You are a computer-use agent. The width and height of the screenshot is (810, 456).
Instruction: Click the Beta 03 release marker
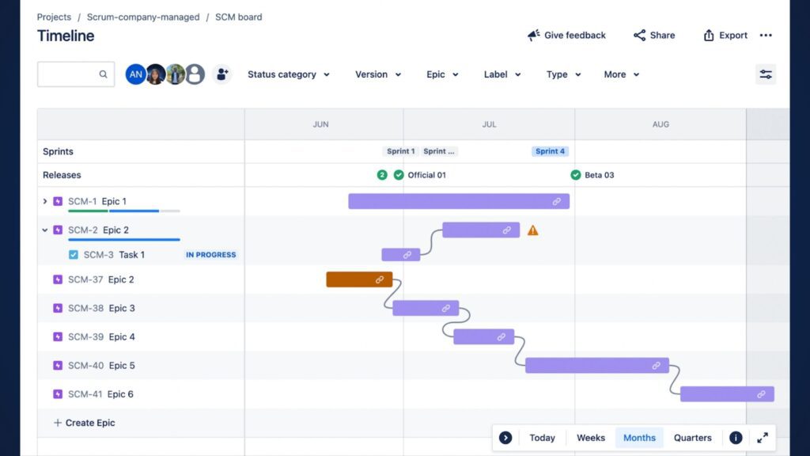click(x=592, y=175)
